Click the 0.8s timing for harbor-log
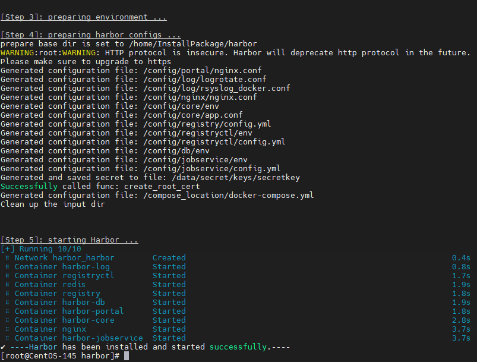Image resolution: width=477 pixels, height=362 pixels. (x=461, y=267)
